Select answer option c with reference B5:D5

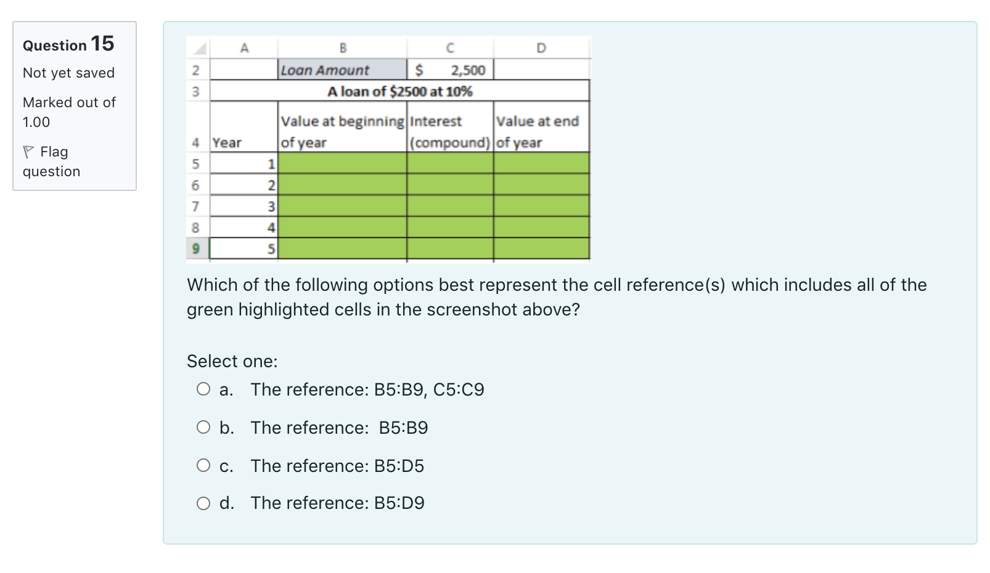[x=203, y=466]
